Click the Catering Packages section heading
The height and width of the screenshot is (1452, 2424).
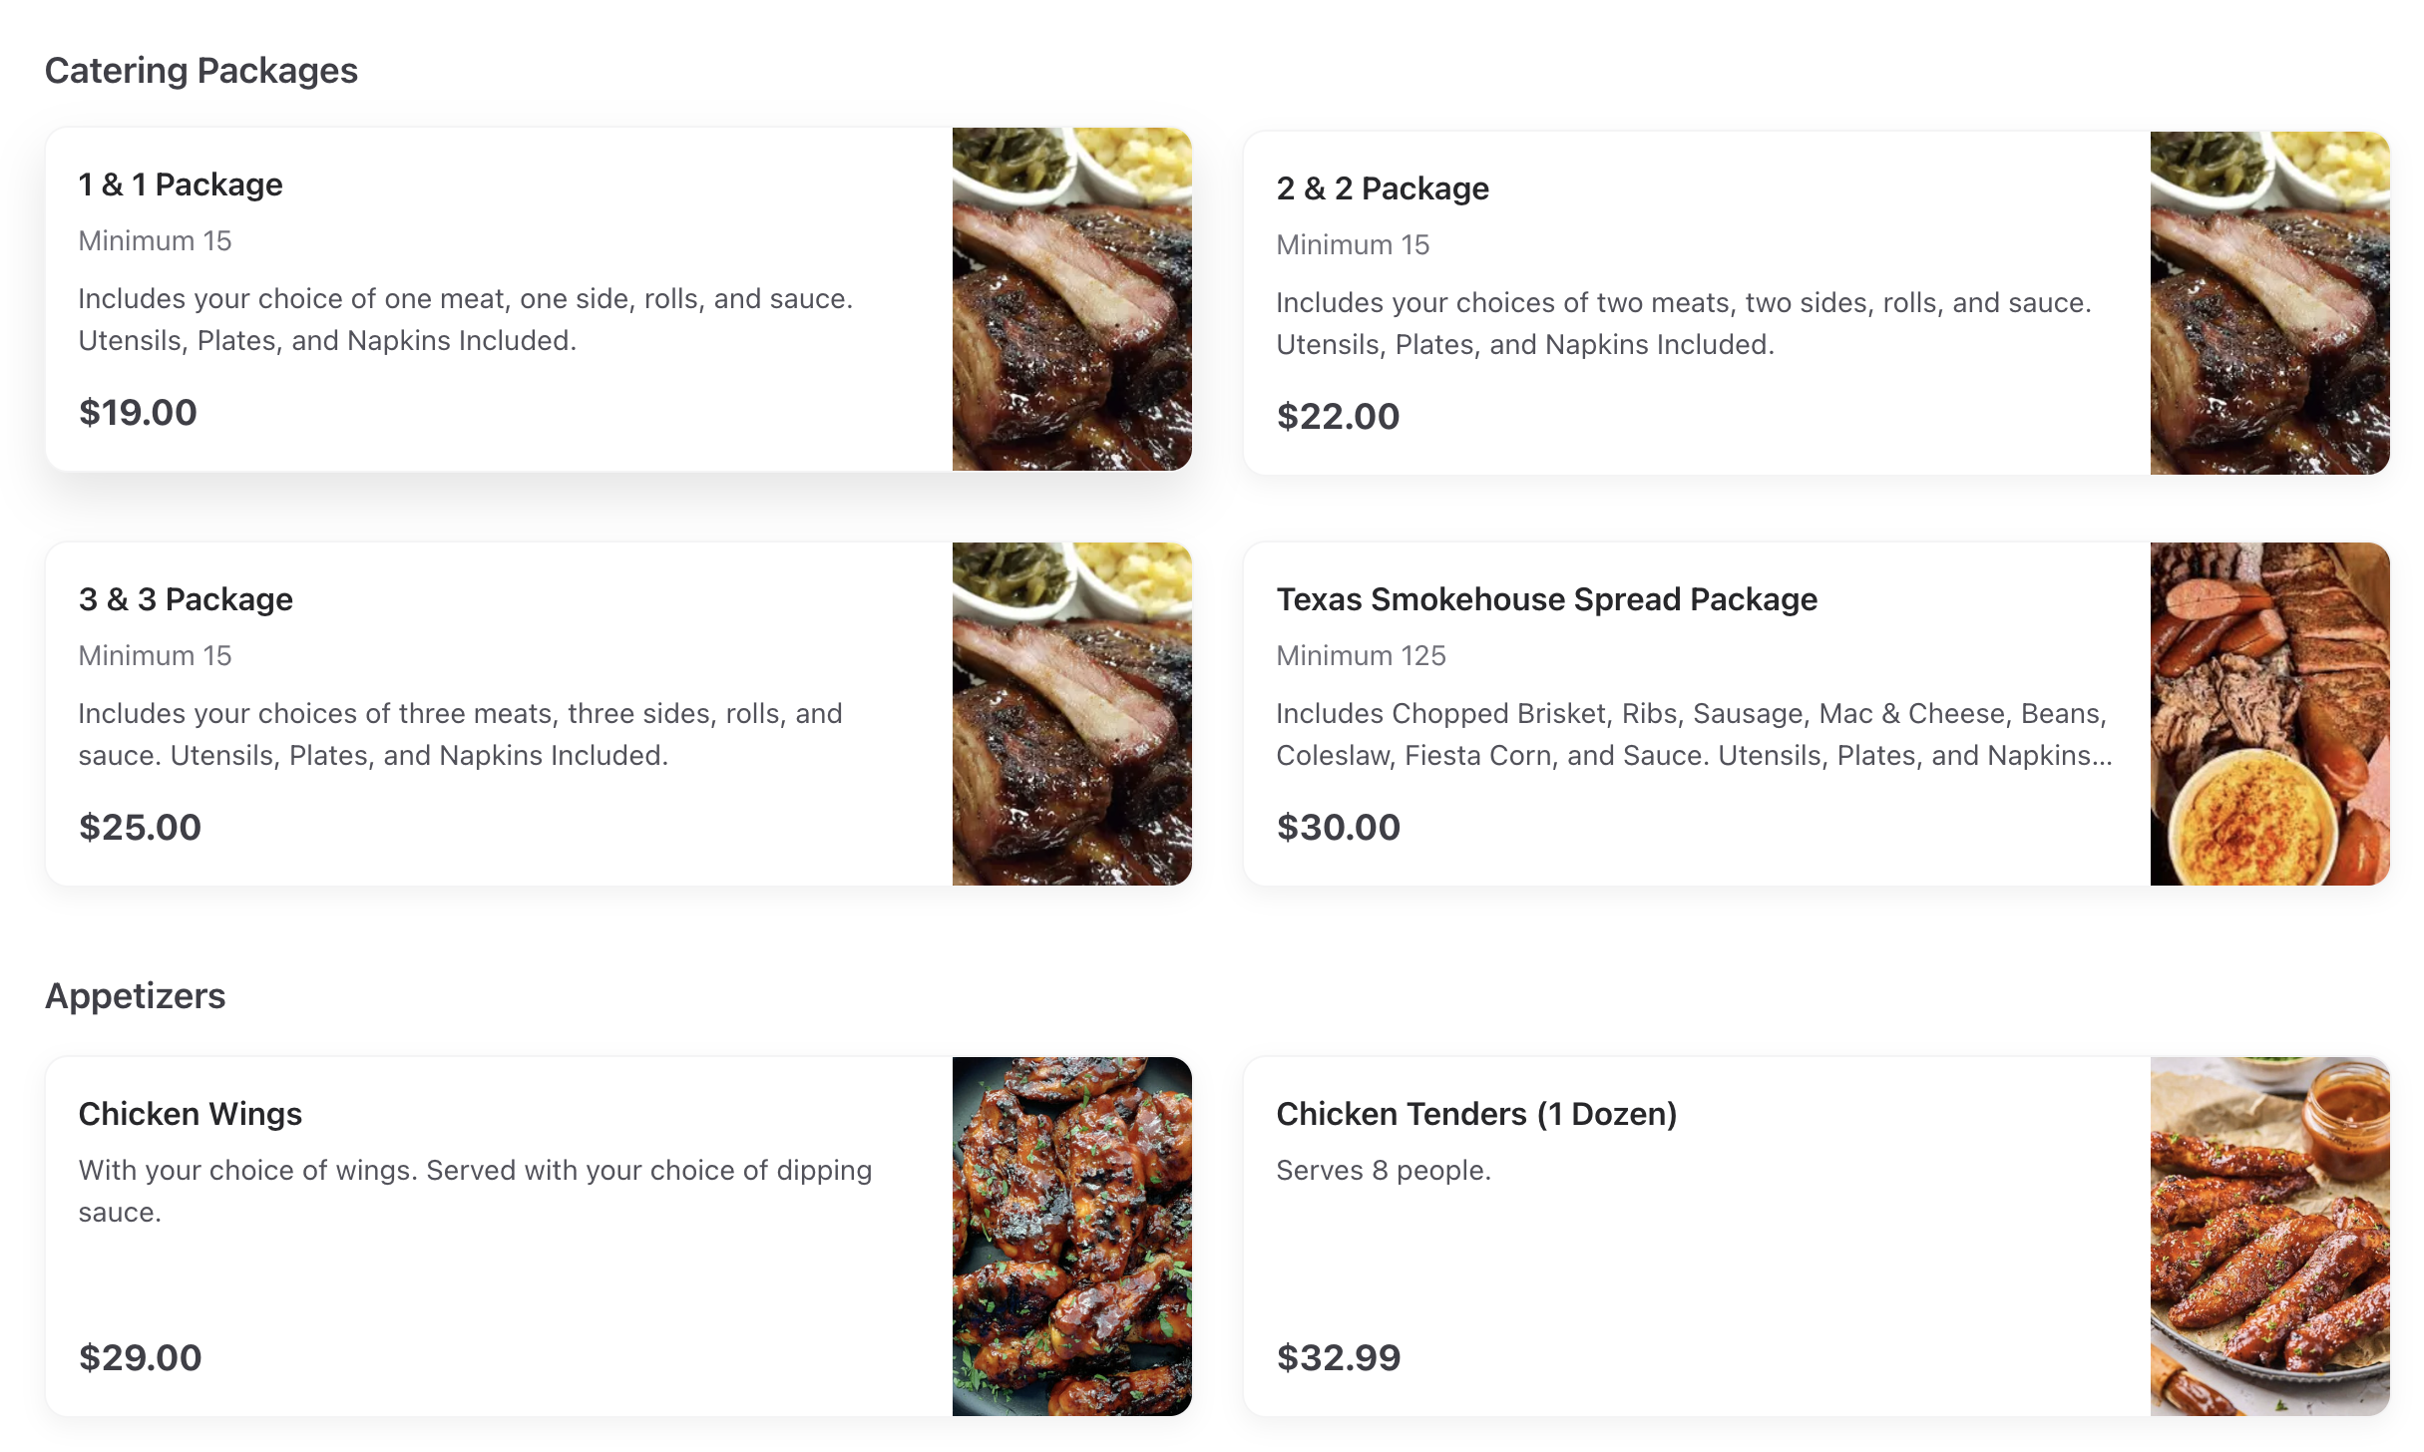201,69
